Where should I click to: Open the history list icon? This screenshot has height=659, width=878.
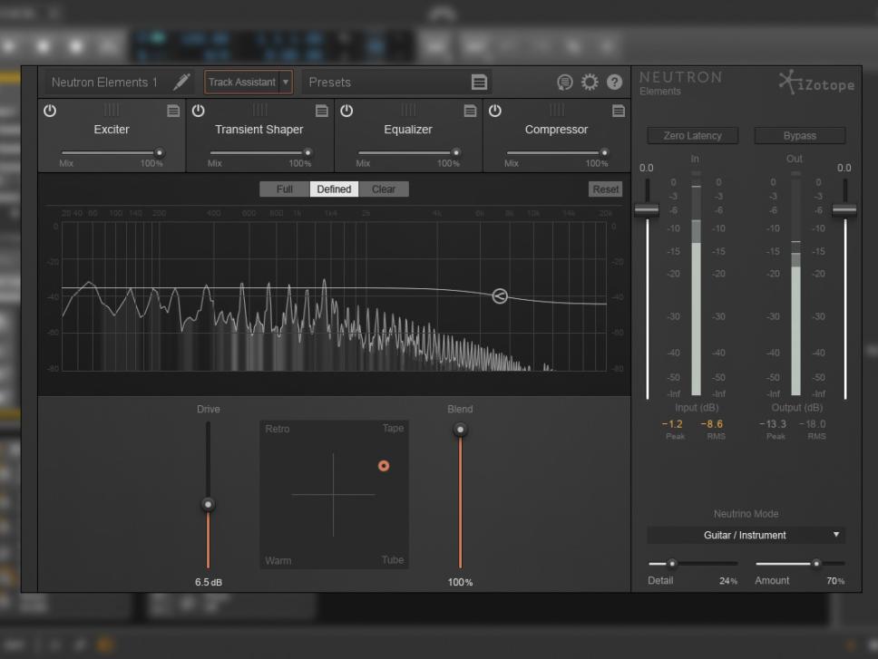click(565, 82)
